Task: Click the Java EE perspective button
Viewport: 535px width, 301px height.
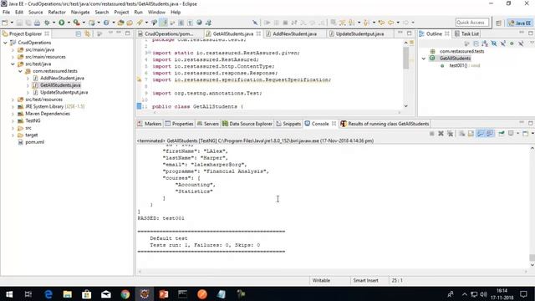Action: [520, 23]
